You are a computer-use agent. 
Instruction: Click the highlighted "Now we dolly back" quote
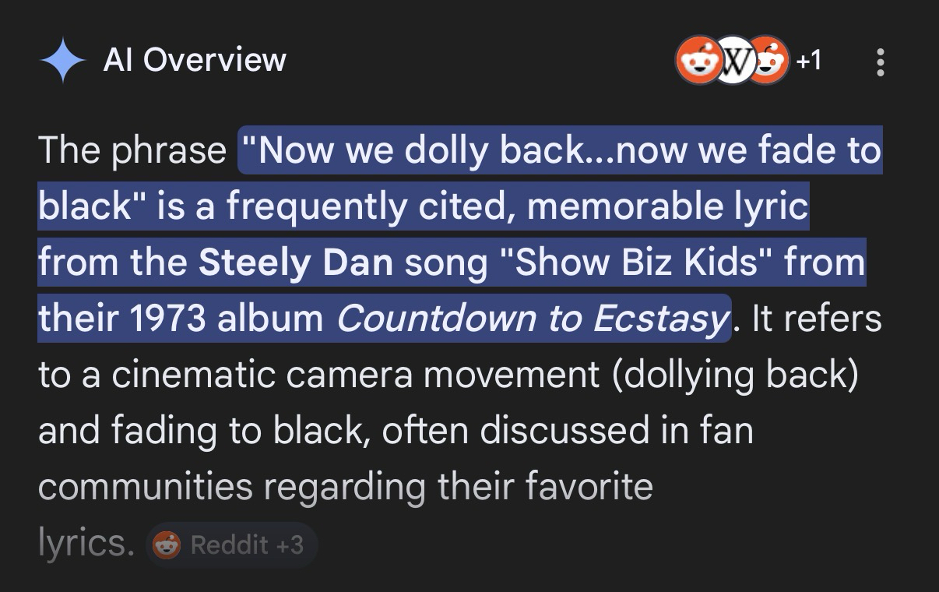click(412, 150)
